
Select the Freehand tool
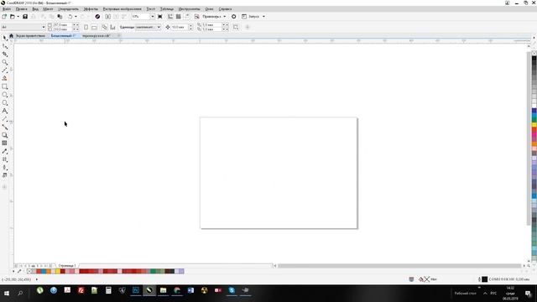coord(5,70)
